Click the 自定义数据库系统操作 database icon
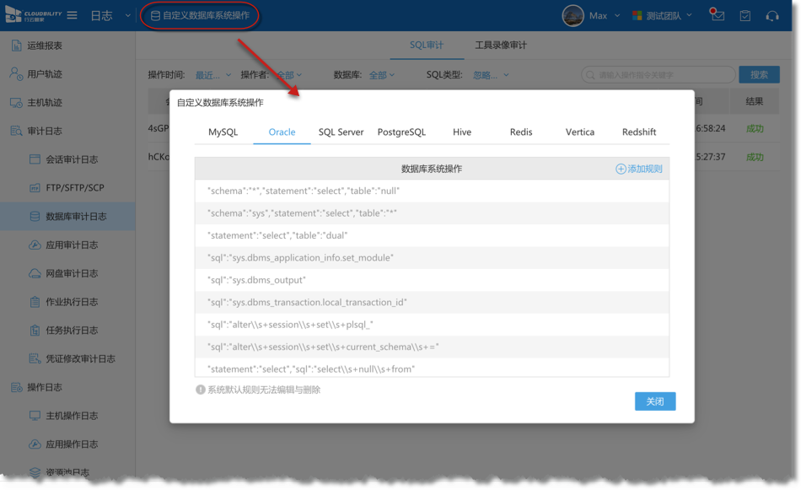The height and width of the screenshot is (490, 801). [155, 16]
